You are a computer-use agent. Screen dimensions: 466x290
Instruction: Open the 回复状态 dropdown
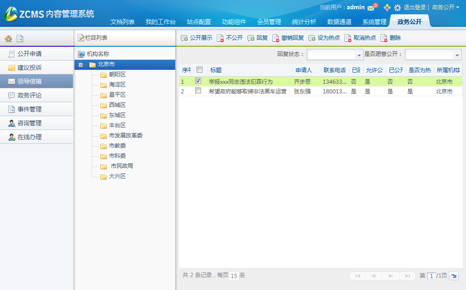coord(359,55)
